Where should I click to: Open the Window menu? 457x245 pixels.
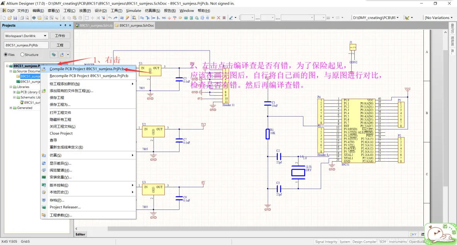(186, 10)
